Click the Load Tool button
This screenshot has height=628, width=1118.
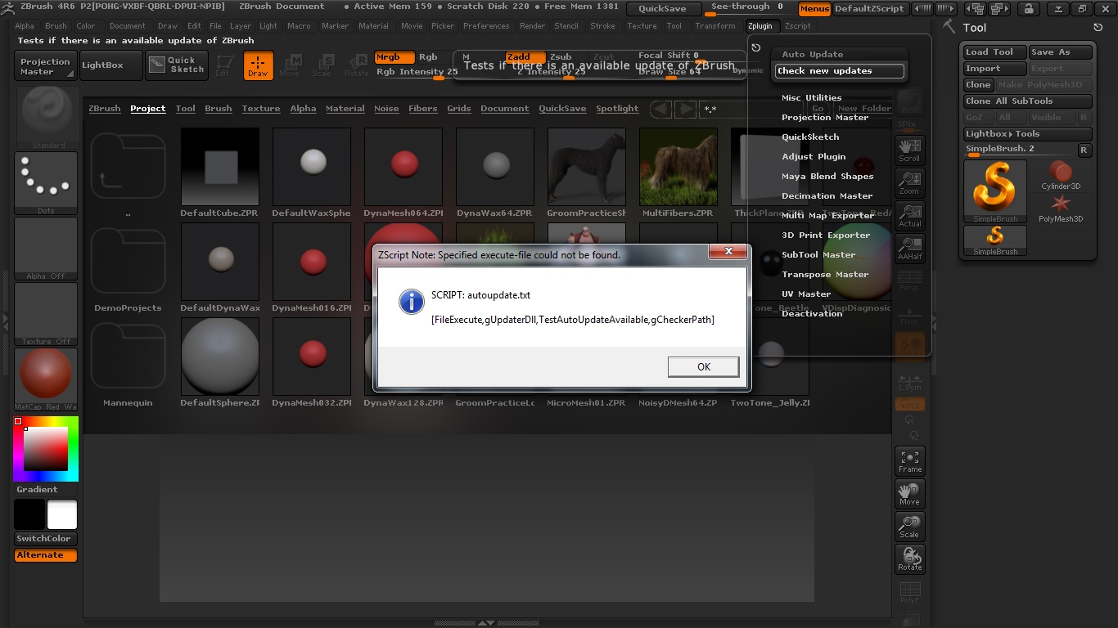click(994, 52)
